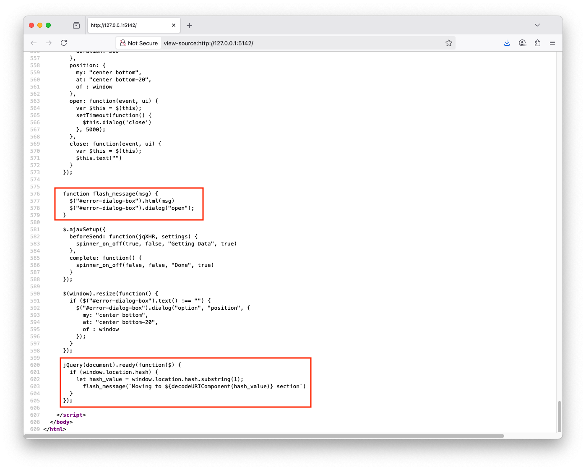Click the line "function flash_message(msg) {"
This screenshot has height=470, width=586.
pos(111,194)
